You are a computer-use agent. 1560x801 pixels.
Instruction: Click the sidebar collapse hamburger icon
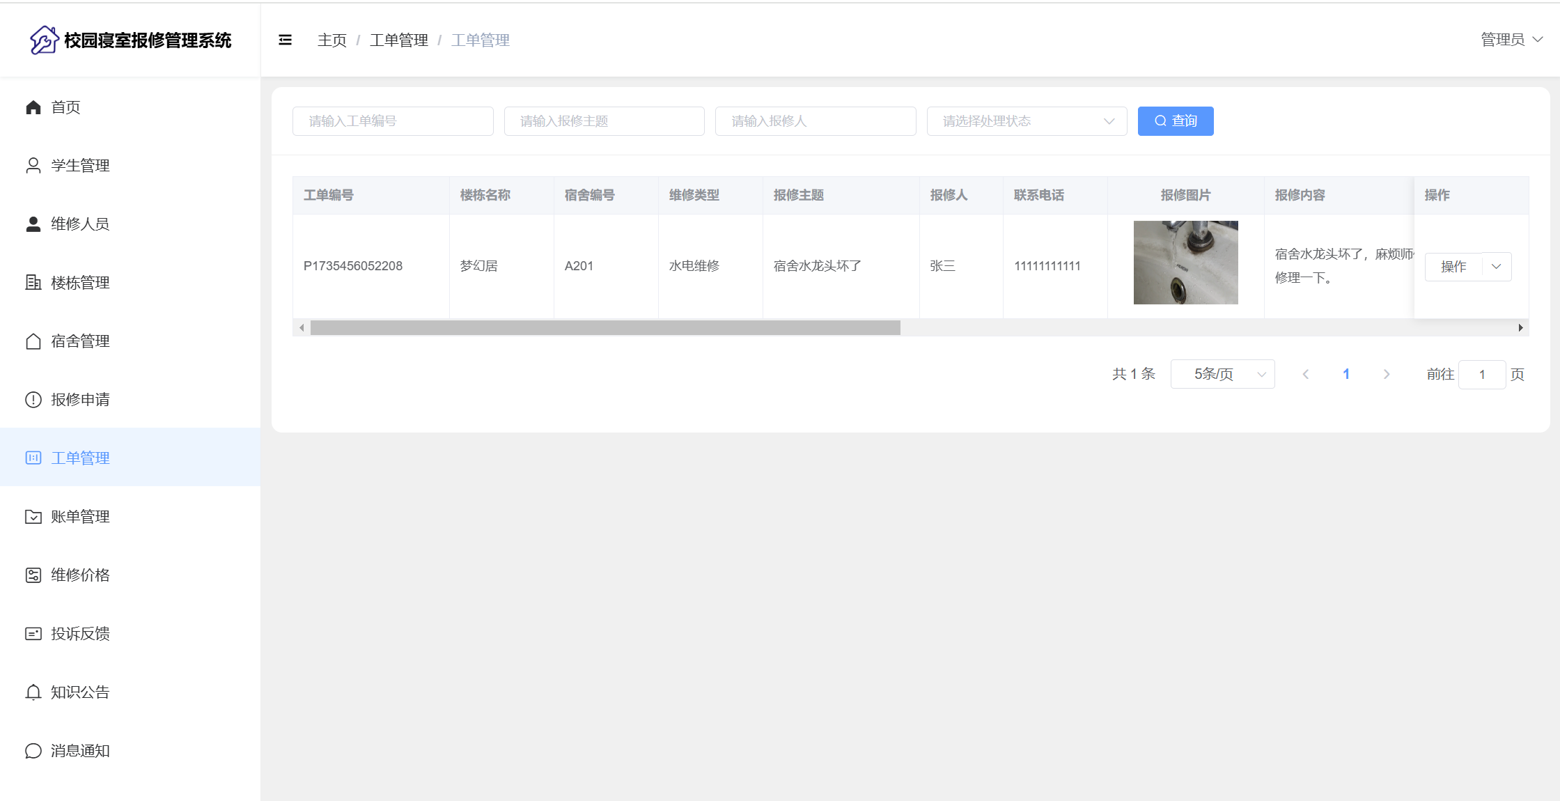tap(285, 40)
